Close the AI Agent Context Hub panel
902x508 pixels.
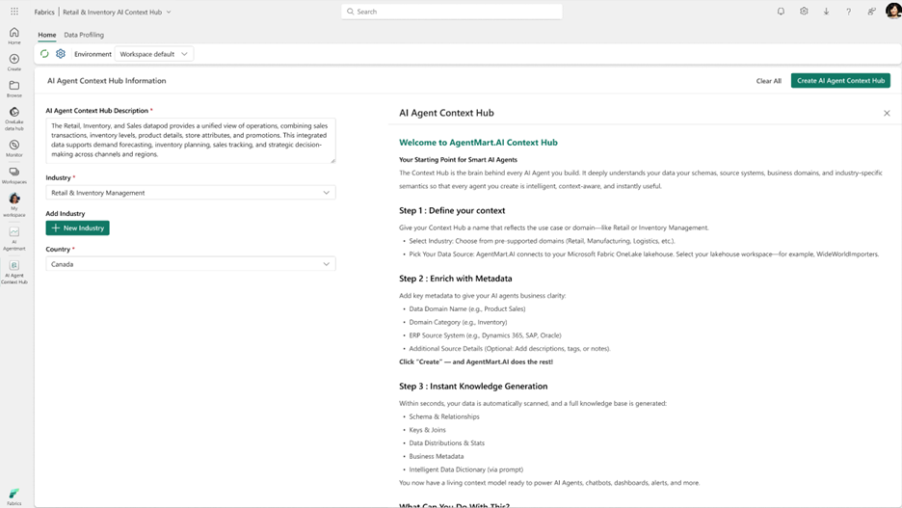pyautogui.click(x=887, y=114)
